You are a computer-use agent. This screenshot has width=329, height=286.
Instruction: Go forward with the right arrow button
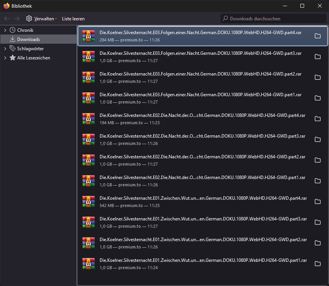click(x=17, y=19)
